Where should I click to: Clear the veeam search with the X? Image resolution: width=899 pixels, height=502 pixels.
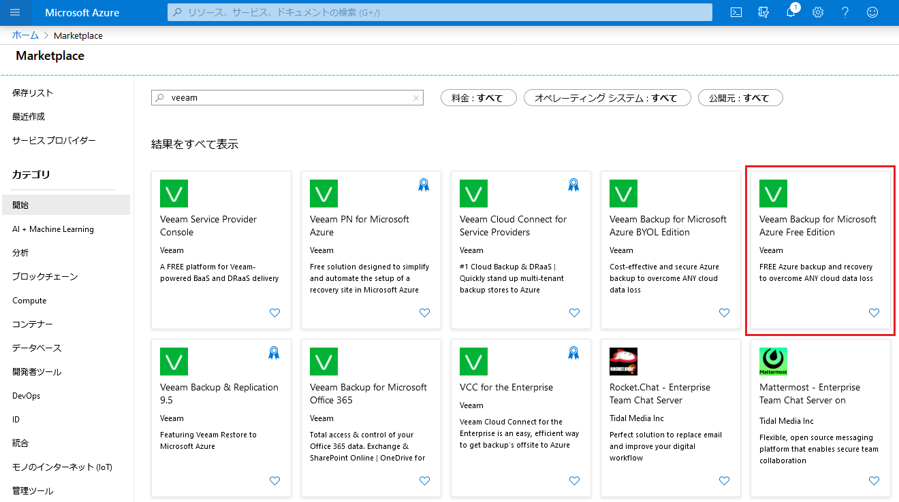416,98
